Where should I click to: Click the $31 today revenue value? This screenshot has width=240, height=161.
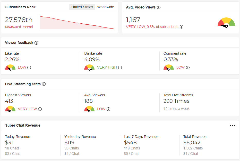(x=9, y=143)
